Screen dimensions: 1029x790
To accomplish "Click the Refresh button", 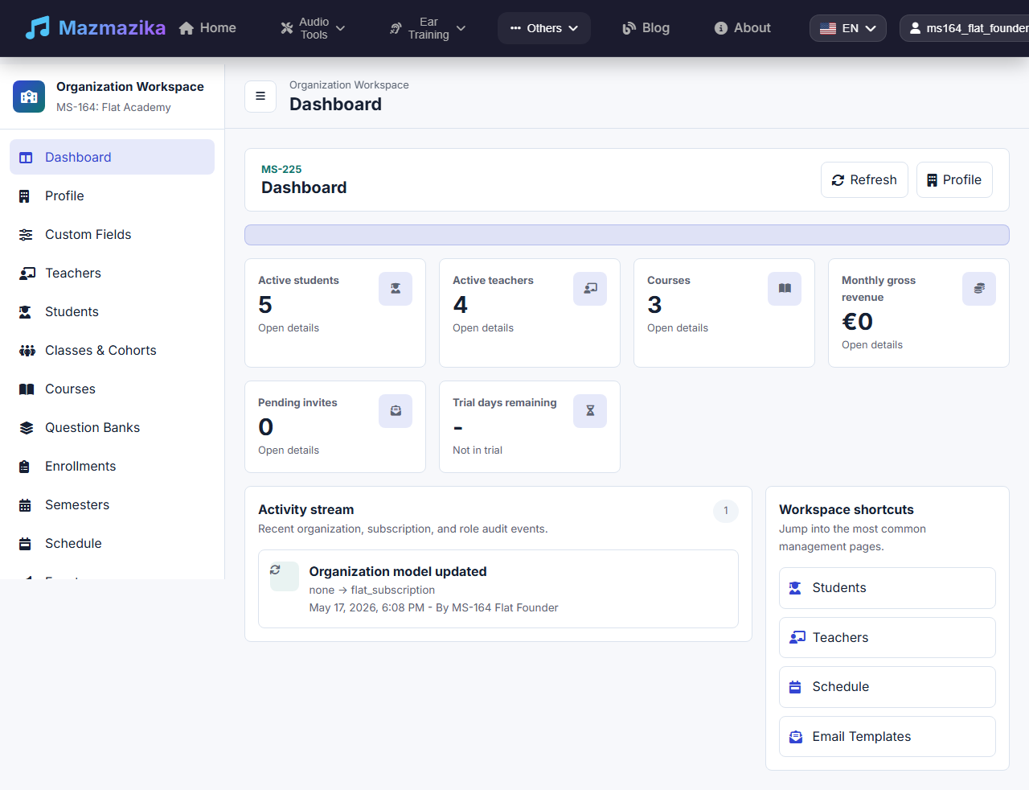I will coord(864,180).
